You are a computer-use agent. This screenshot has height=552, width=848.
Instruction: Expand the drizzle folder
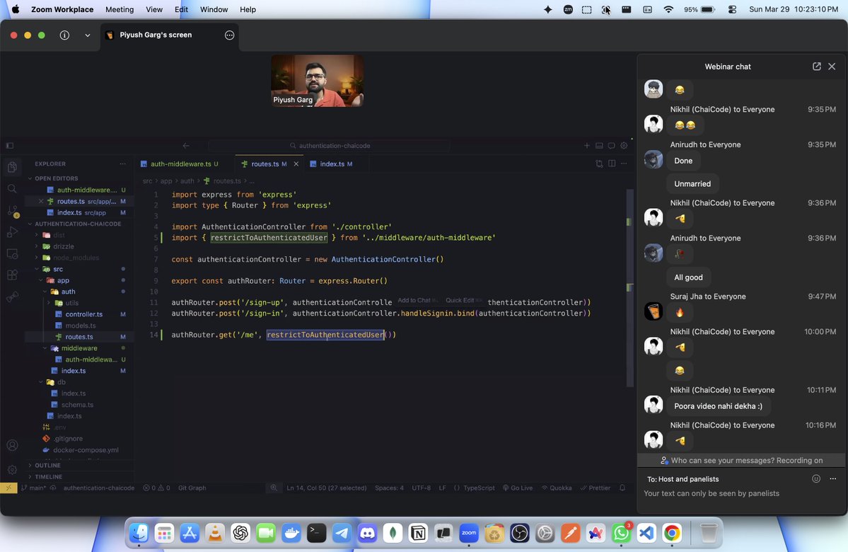(63, 246)
